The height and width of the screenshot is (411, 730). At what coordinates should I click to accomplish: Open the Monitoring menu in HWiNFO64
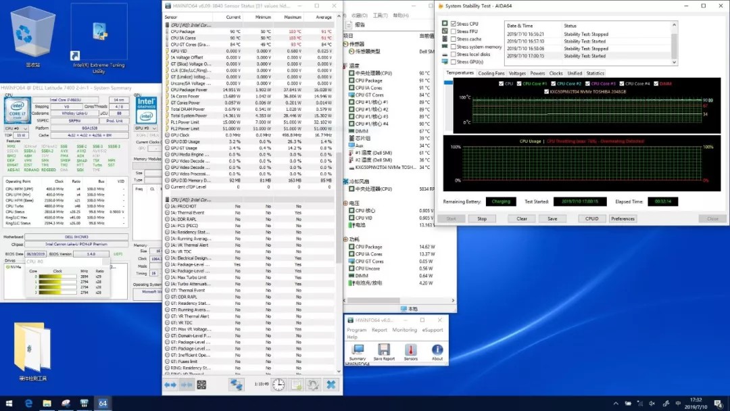404,330
